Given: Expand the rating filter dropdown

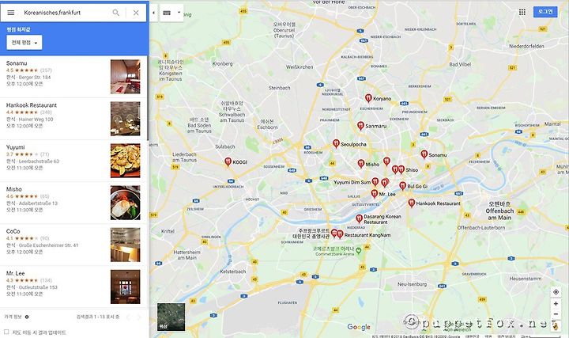Looking at the screenshot, I should pyautogui.click(x=24, y=43).
